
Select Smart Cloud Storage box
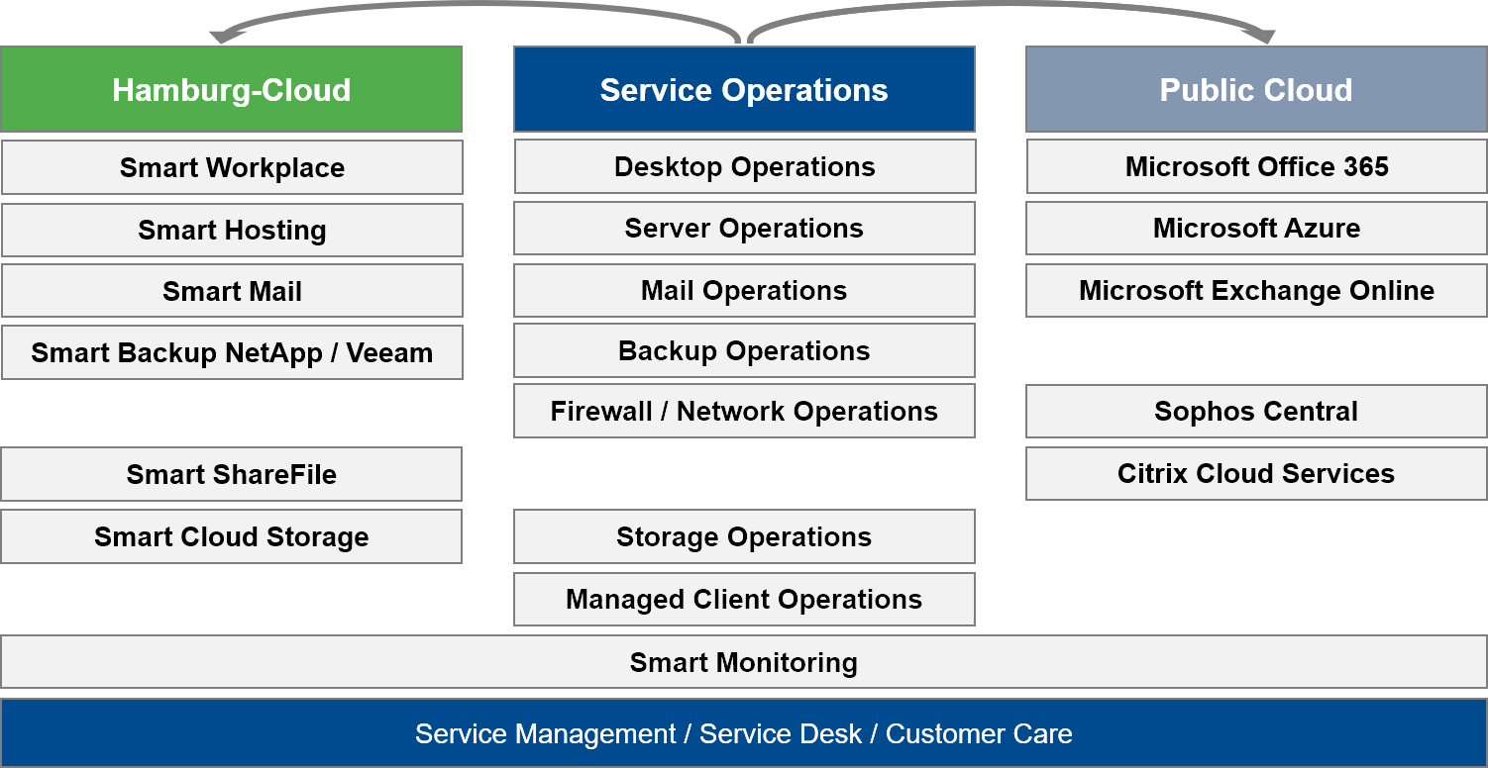click(231, 536)
